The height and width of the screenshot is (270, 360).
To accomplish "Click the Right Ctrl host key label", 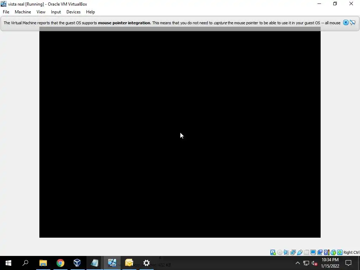I will tap(351, 252).
